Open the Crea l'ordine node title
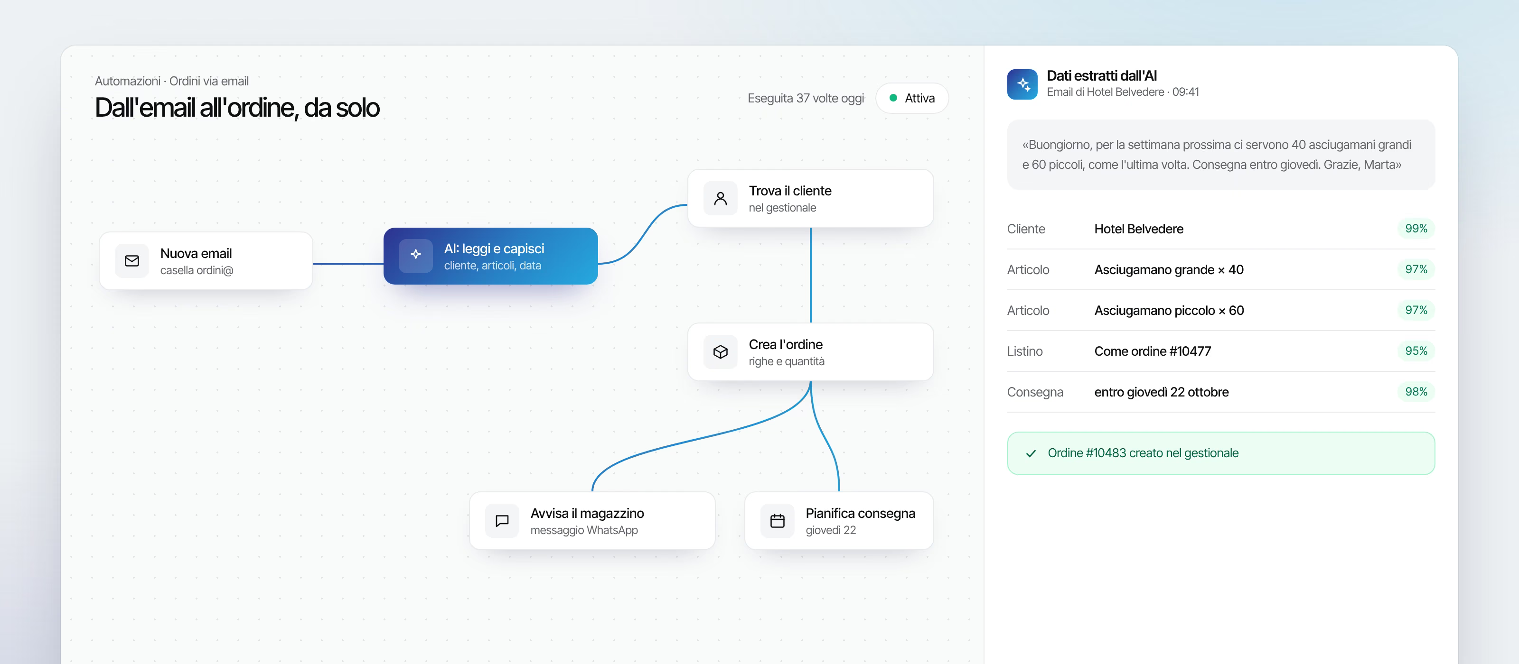Screen dimensions: 1519x664 coord(786,344)
